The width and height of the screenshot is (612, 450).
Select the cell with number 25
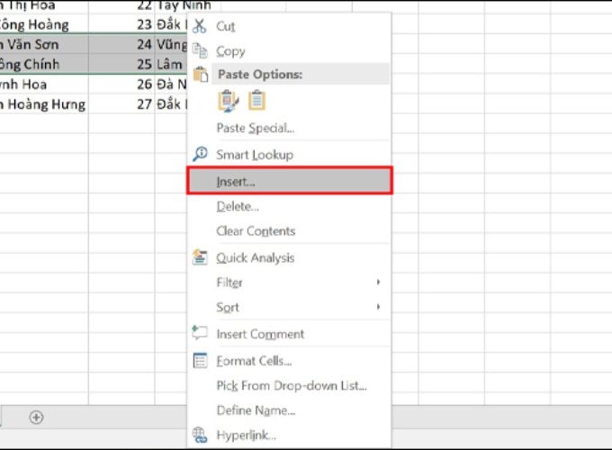tap(121, 64)
